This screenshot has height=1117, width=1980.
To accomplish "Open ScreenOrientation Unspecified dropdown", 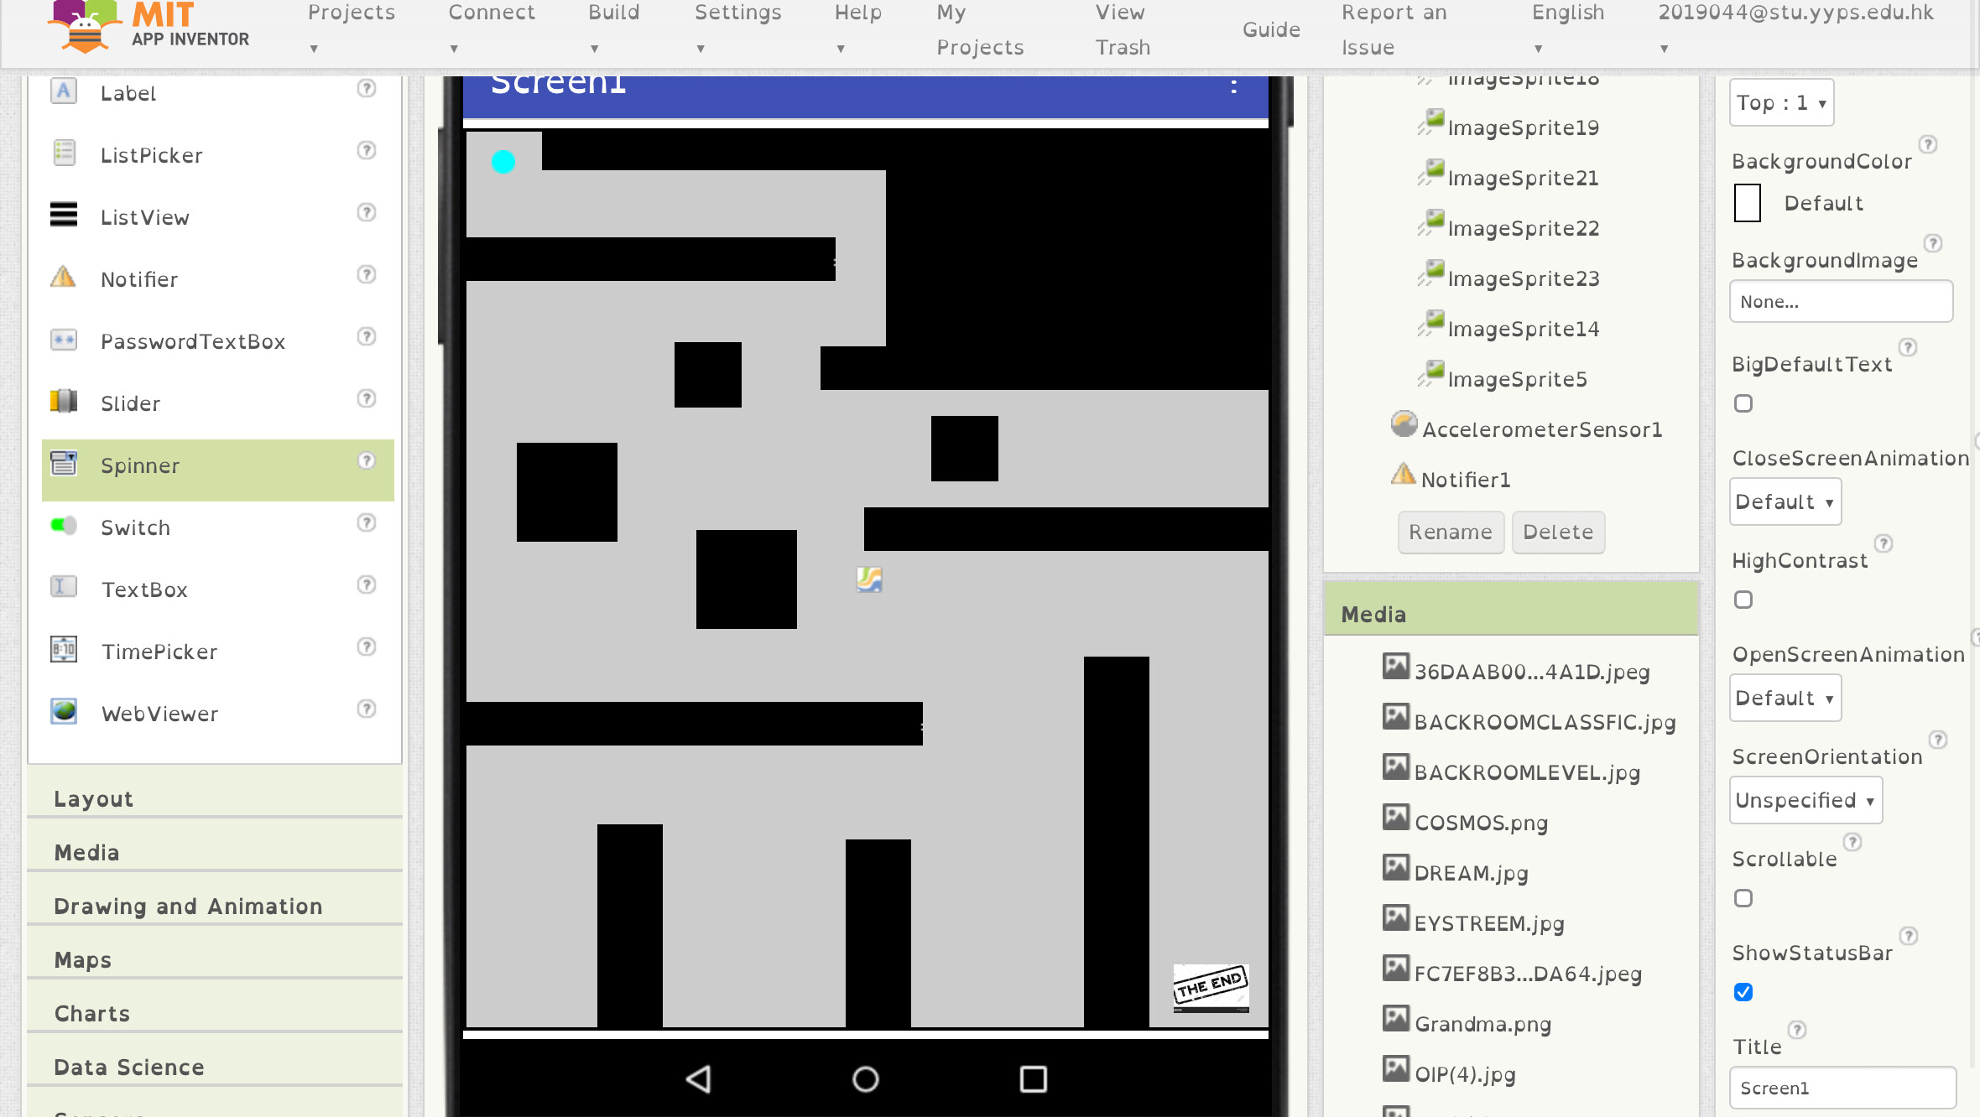I will 1805,801.
